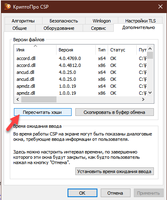The image size is (167, 200).
Task: Select the ancud.dll x86 row
Action: click(81, 79)
